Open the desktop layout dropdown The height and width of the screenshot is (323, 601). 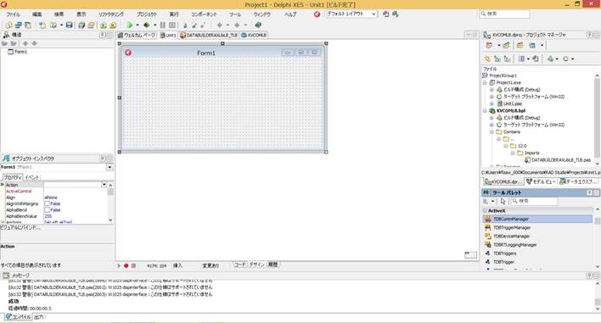351,14
